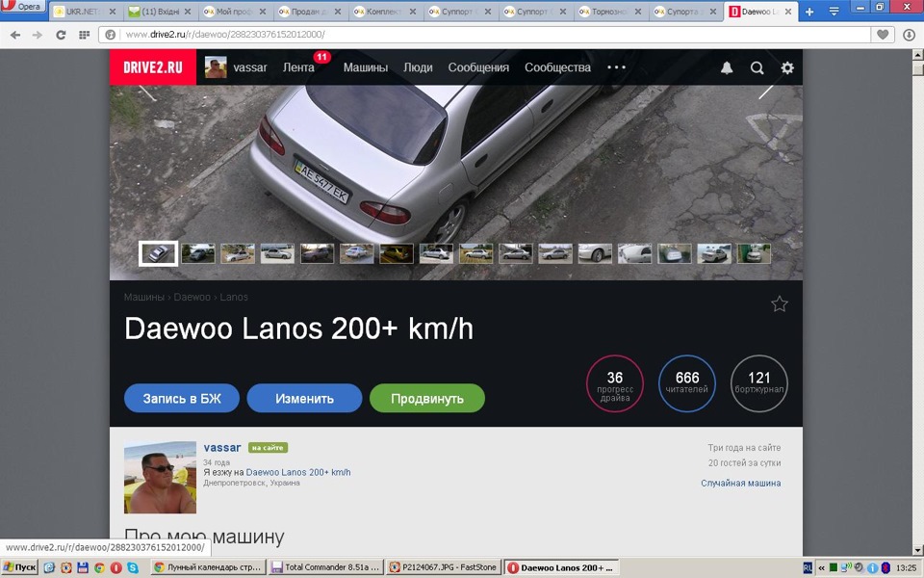Open a new browser tab
The width and height of the screenshot is (924, 578).
tap(809, 12)
